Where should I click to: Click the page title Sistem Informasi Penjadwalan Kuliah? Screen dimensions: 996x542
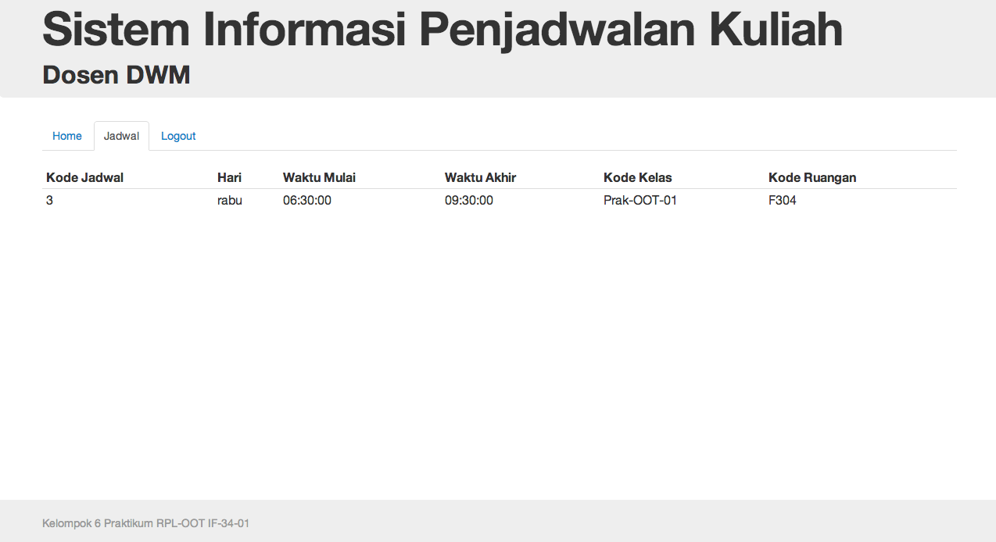click(x=442, y=30)
